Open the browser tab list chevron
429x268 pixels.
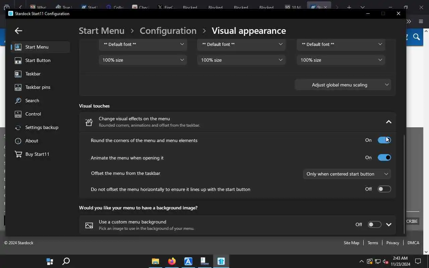(x=362, y=7)
